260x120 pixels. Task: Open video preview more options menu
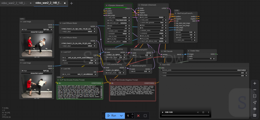209,112
